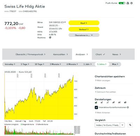Click the ISIN CH0014852781 text
The width and height of the screenshot is (140, 136).
[x=28, y=11]
